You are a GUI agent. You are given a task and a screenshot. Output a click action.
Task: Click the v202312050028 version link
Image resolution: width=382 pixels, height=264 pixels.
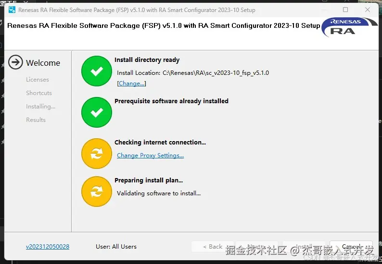point(48,247)
